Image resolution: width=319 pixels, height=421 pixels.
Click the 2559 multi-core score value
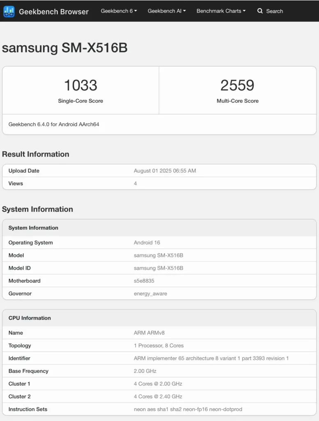click(x=237, y=85)
